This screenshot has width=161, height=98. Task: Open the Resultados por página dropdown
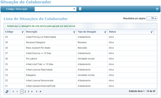coord(152,18)
